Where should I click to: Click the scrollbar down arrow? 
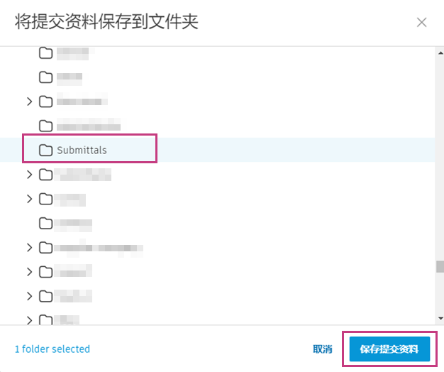pyautogui.click(x=440, y=319)
